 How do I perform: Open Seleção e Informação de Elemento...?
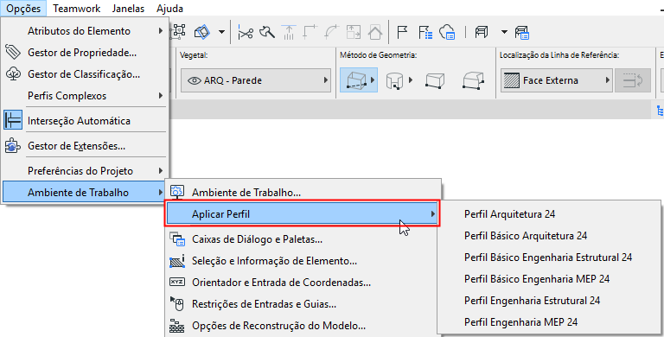(303, 261)
